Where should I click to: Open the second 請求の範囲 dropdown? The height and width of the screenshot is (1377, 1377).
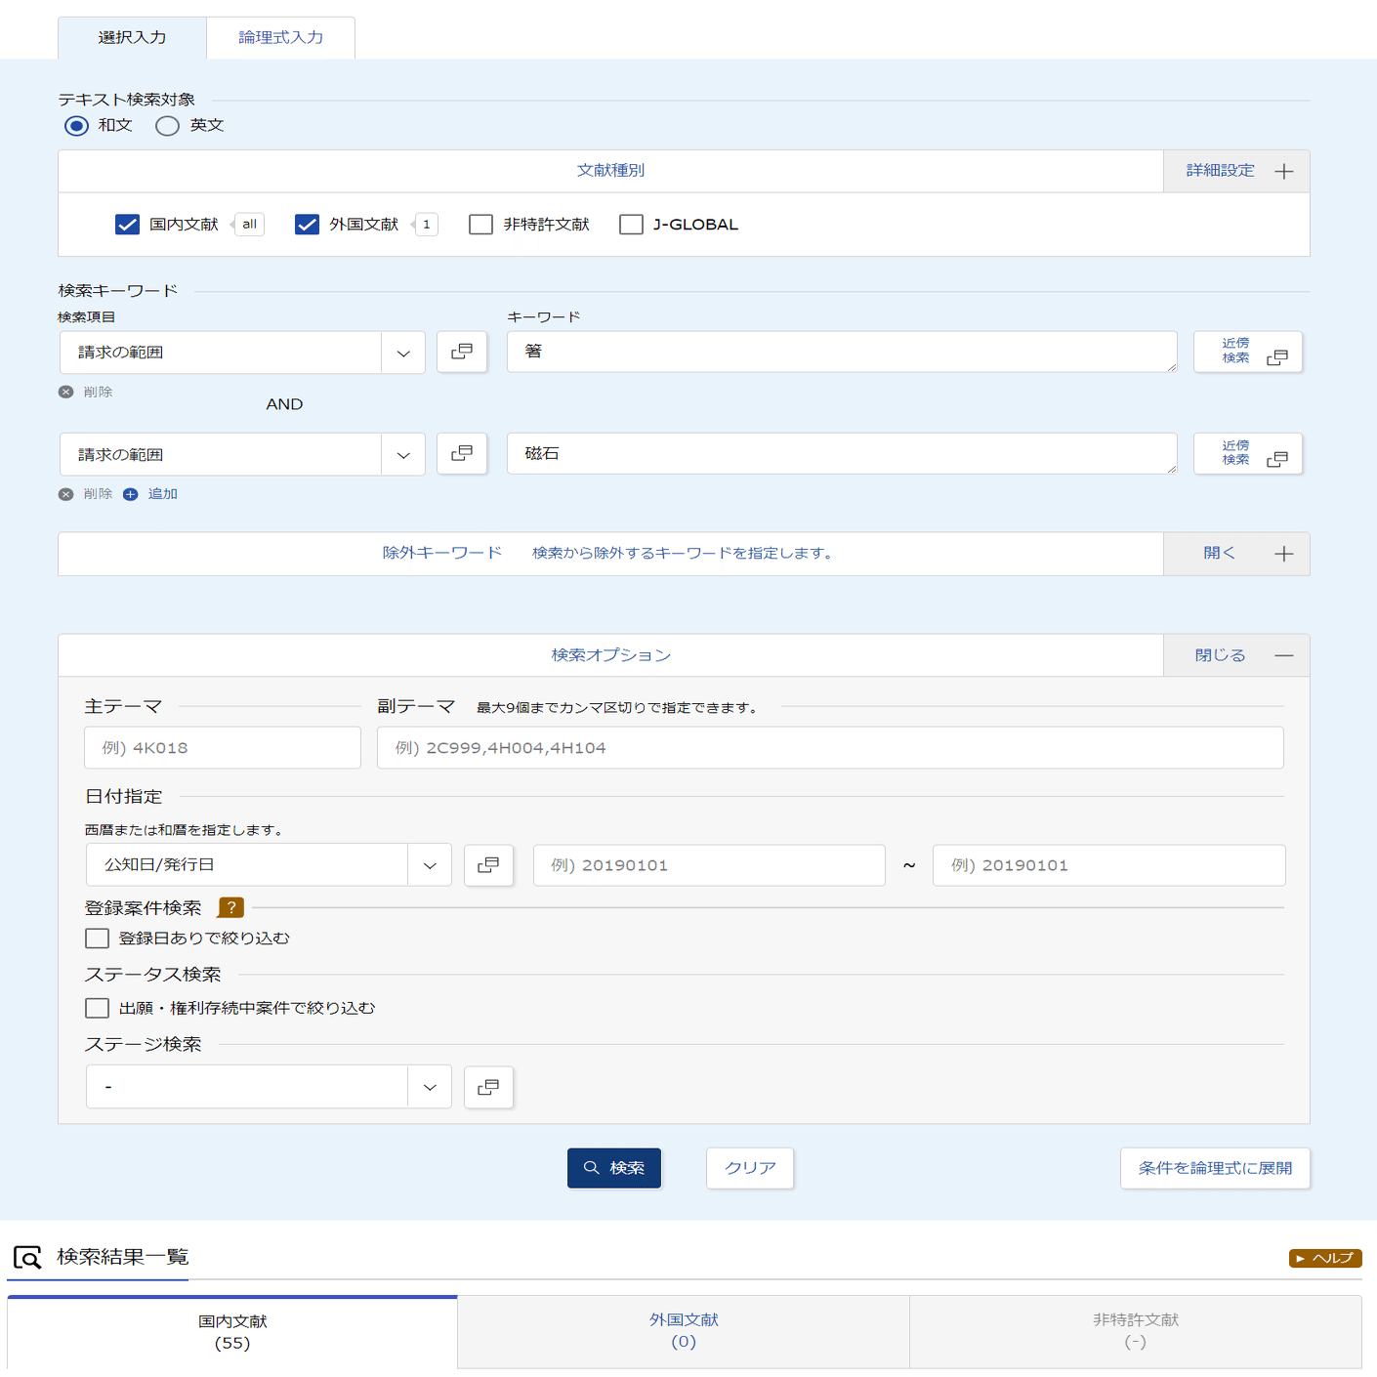(x=402, y=453)
